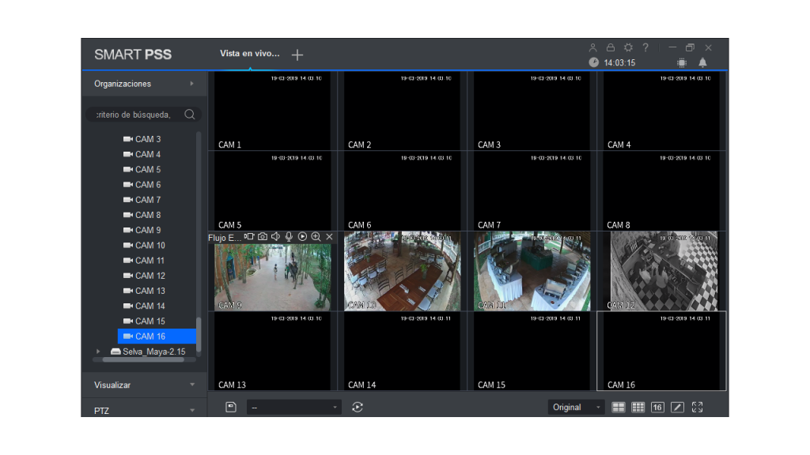This screenshot has height=455, width=810.
Task: Click the device tree horizontal scrollbar
Action: [x=143, y=360]
